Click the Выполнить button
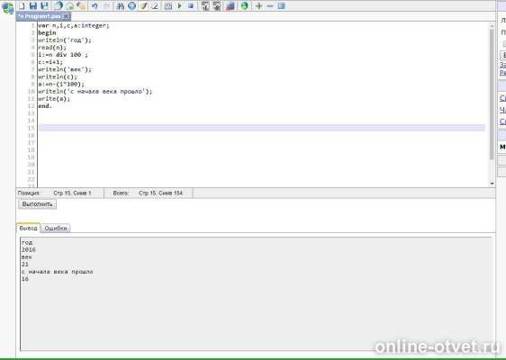The height and width of the screenshot is (360, 506). (38, 204)
